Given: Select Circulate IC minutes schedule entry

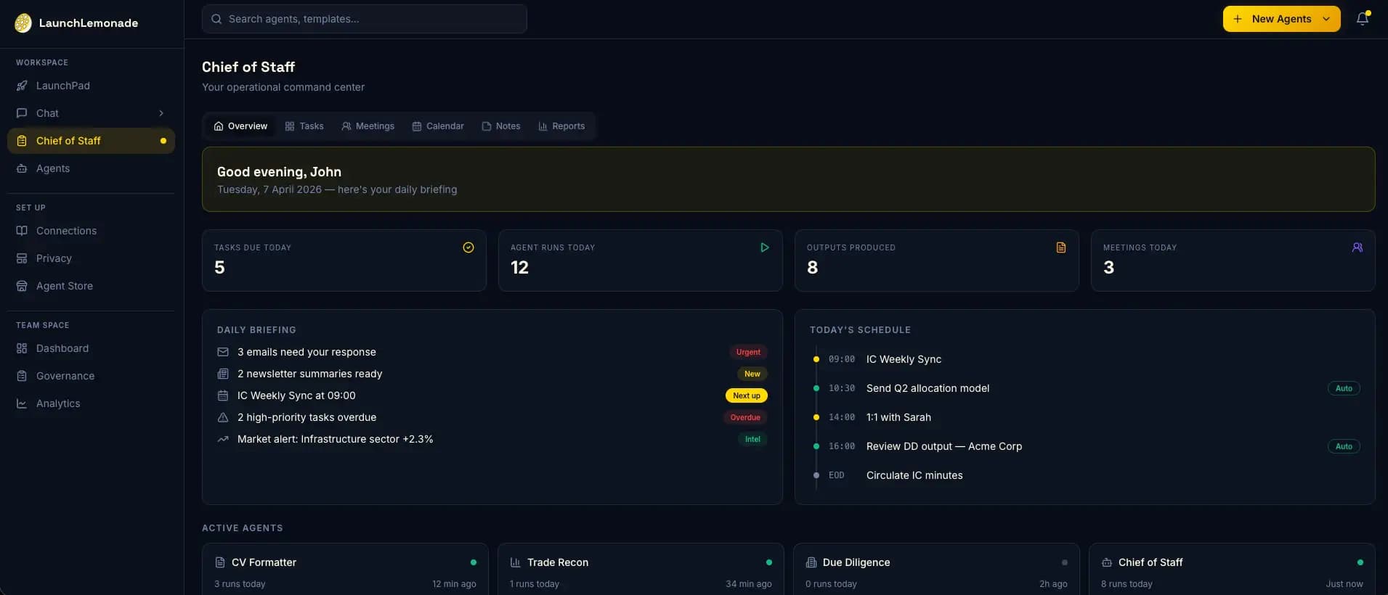Looking at the screenshot, I should 1086,475.
